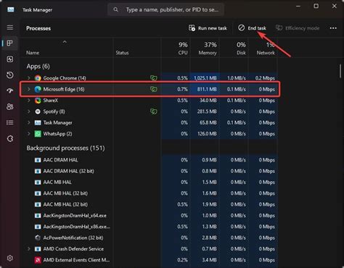The image size is (344, 268).
Task: Open Settings gear in the sidebar
Action: pyautogui.click(x=10, y=258)
